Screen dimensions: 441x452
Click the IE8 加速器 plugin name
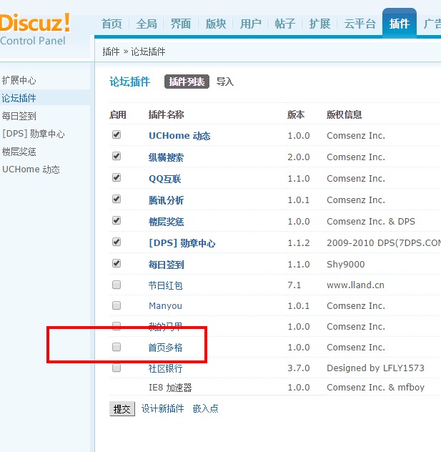point(170,388)
